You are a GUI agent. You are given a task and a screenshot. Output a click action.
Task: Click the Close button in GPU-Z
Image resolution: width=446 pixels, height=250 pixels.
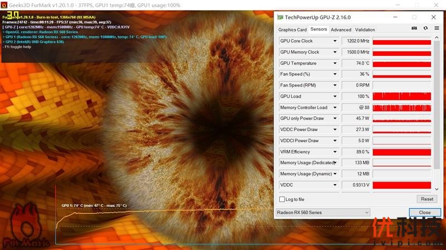point(425,213)
